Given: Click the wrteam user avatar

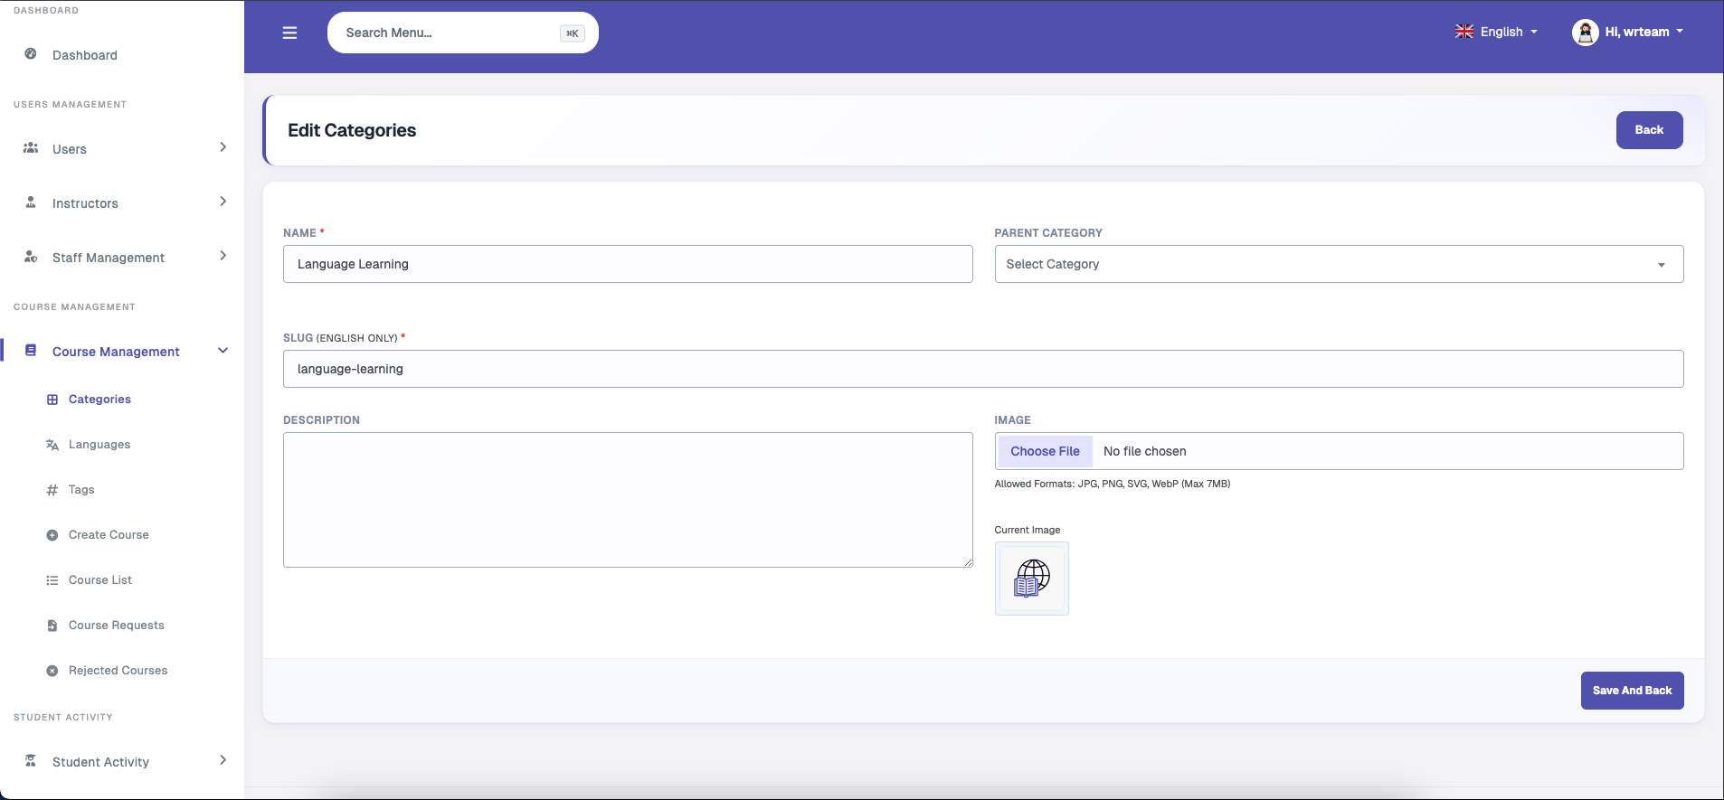Looking at the screenshot, I should [1585, 33].
